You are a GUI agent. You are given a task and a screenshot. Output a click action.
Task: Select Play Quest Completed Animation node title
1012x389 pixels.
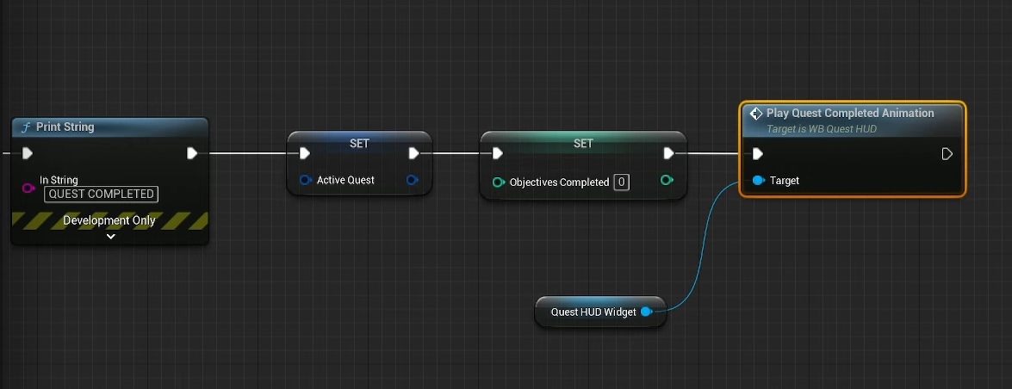[850, 113]
